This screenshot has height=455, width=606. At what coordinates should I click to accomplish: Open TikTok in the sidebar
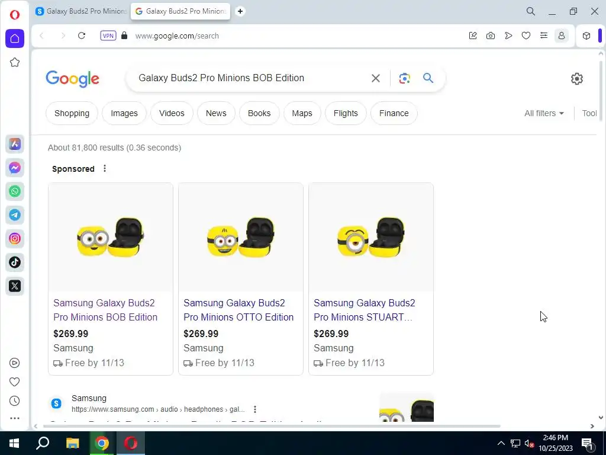click(x=15, y=262)
